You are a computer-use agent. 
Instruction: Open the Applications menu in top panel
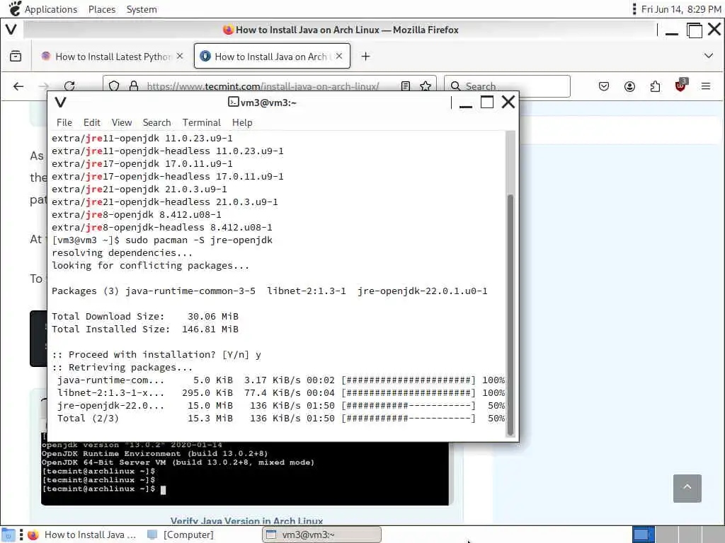point(51,9)
